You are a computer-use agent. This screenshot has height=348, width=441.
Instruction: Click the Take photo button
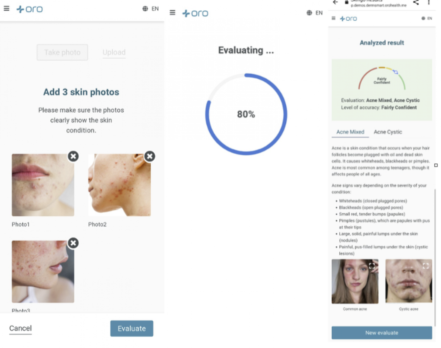[62, 52]
